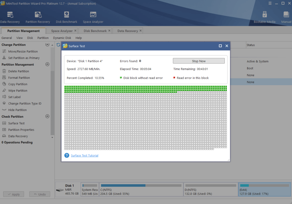This screenshot has height=204, width=292.
Task: Open the Surface Test Tutorial link
Action: [x=84, y=155]
